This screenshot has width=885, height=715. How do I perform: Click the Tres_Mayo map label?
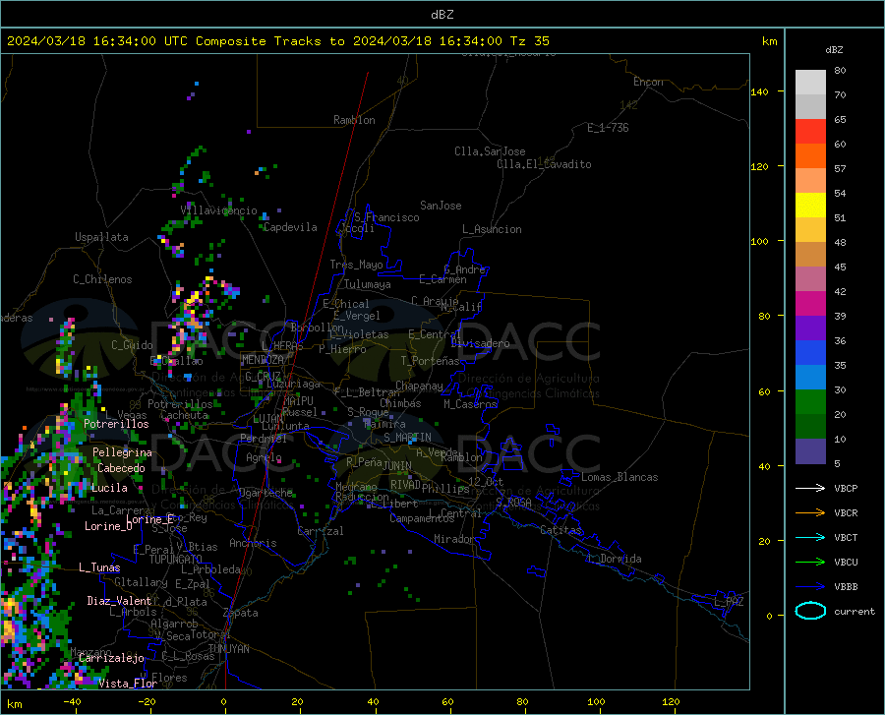[x=356, y=265]
